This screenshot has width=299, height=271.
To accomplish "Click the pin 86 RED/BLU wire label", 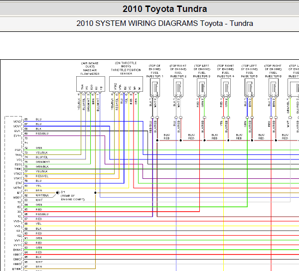I will pos(42,214).
